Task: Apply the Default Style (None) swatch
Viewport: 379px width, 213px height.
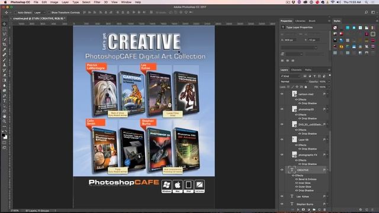Action: 335,28
